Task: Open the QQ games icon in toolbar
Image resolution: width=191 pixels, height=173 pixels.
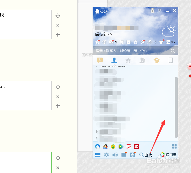Action: coord(135,42)
